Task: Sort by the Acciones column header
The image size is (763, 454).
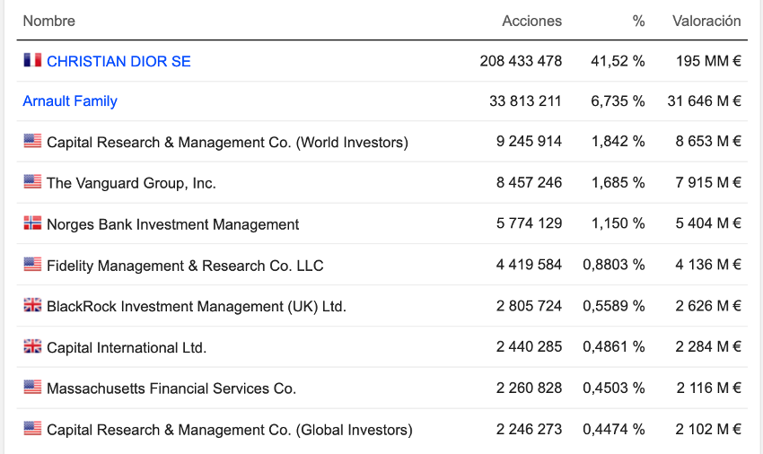Action: point(531,21)
